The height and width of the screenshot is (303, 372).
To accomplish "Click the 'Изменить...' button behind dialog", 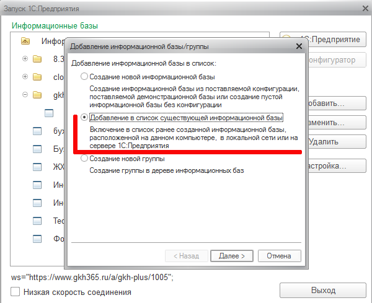I will [337, 122].
